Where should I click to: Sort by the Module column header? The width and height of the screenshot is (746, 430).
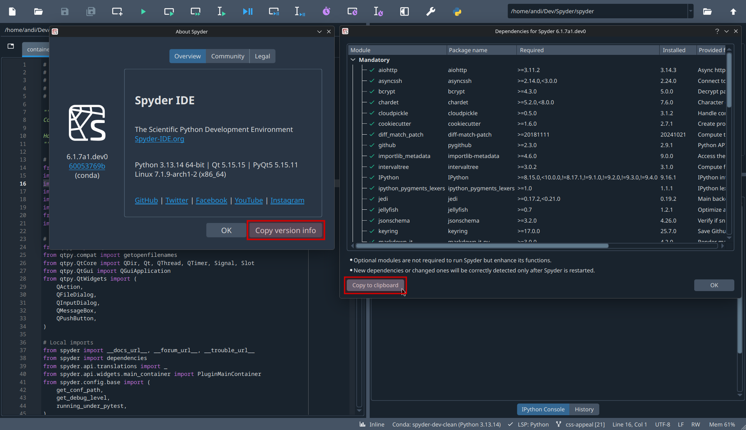[397, 50]
